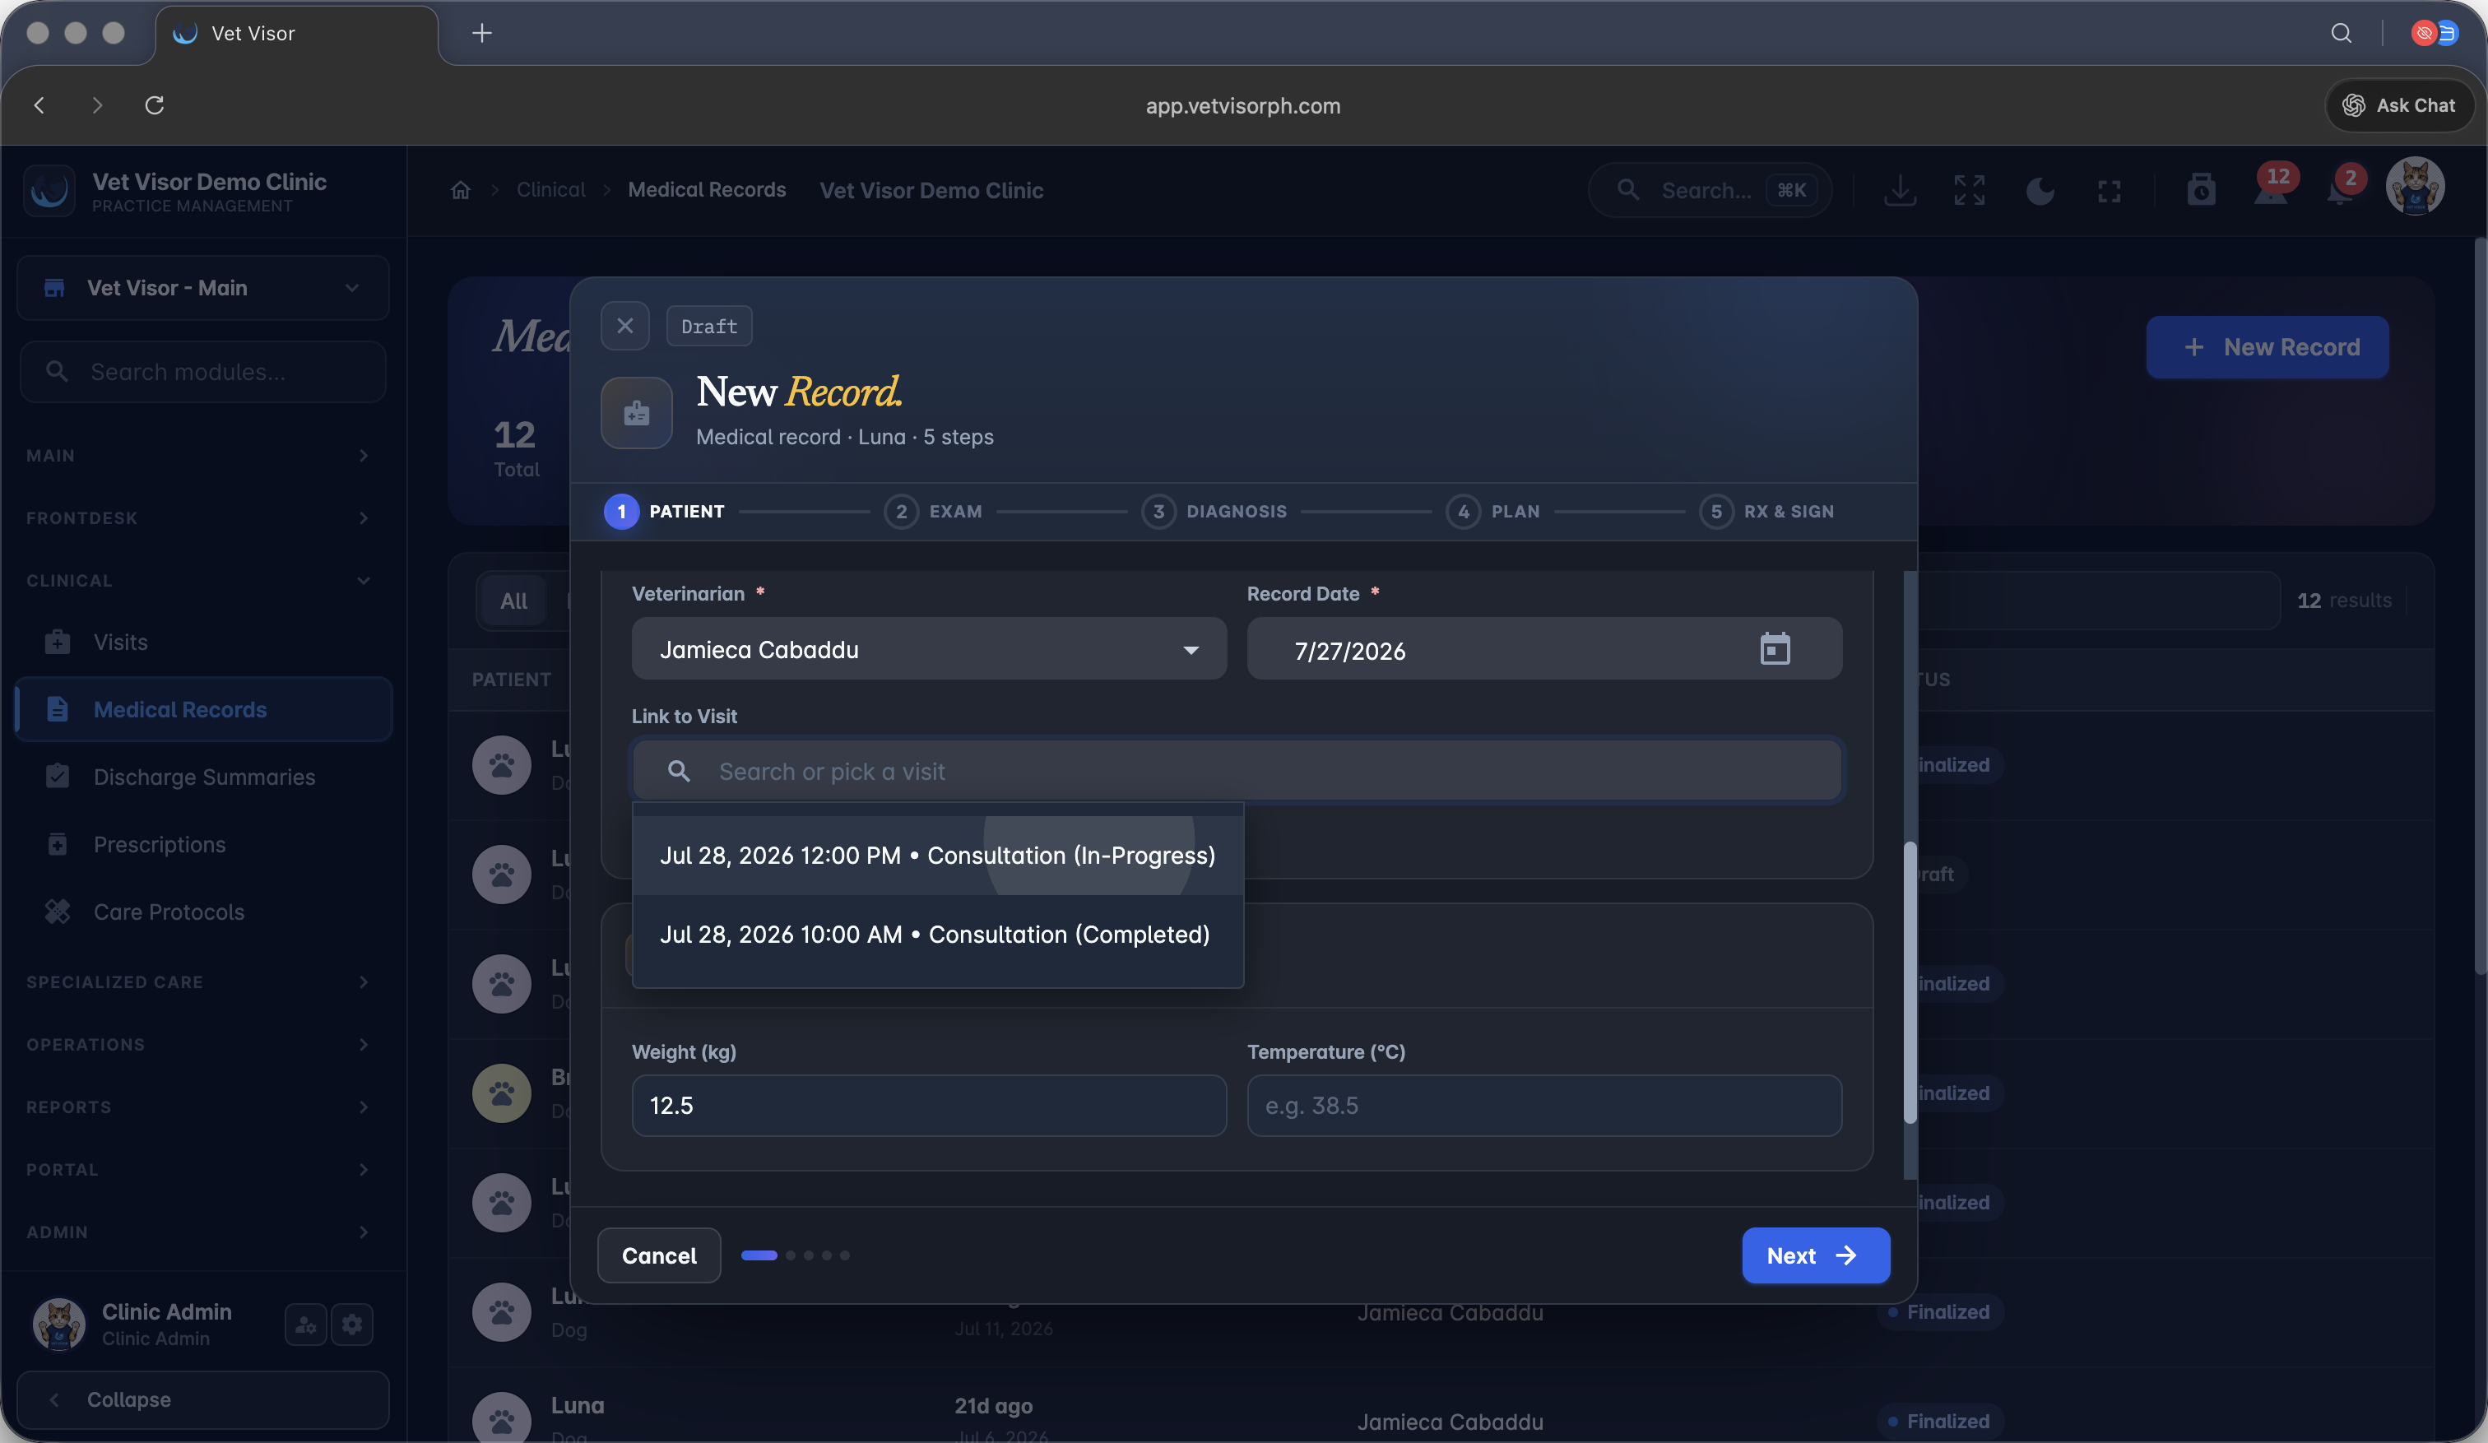Click the collapse-arrows icon in top bar
The height and width of the screenshot is (1443, 2488).
[x=1969, y=189]
